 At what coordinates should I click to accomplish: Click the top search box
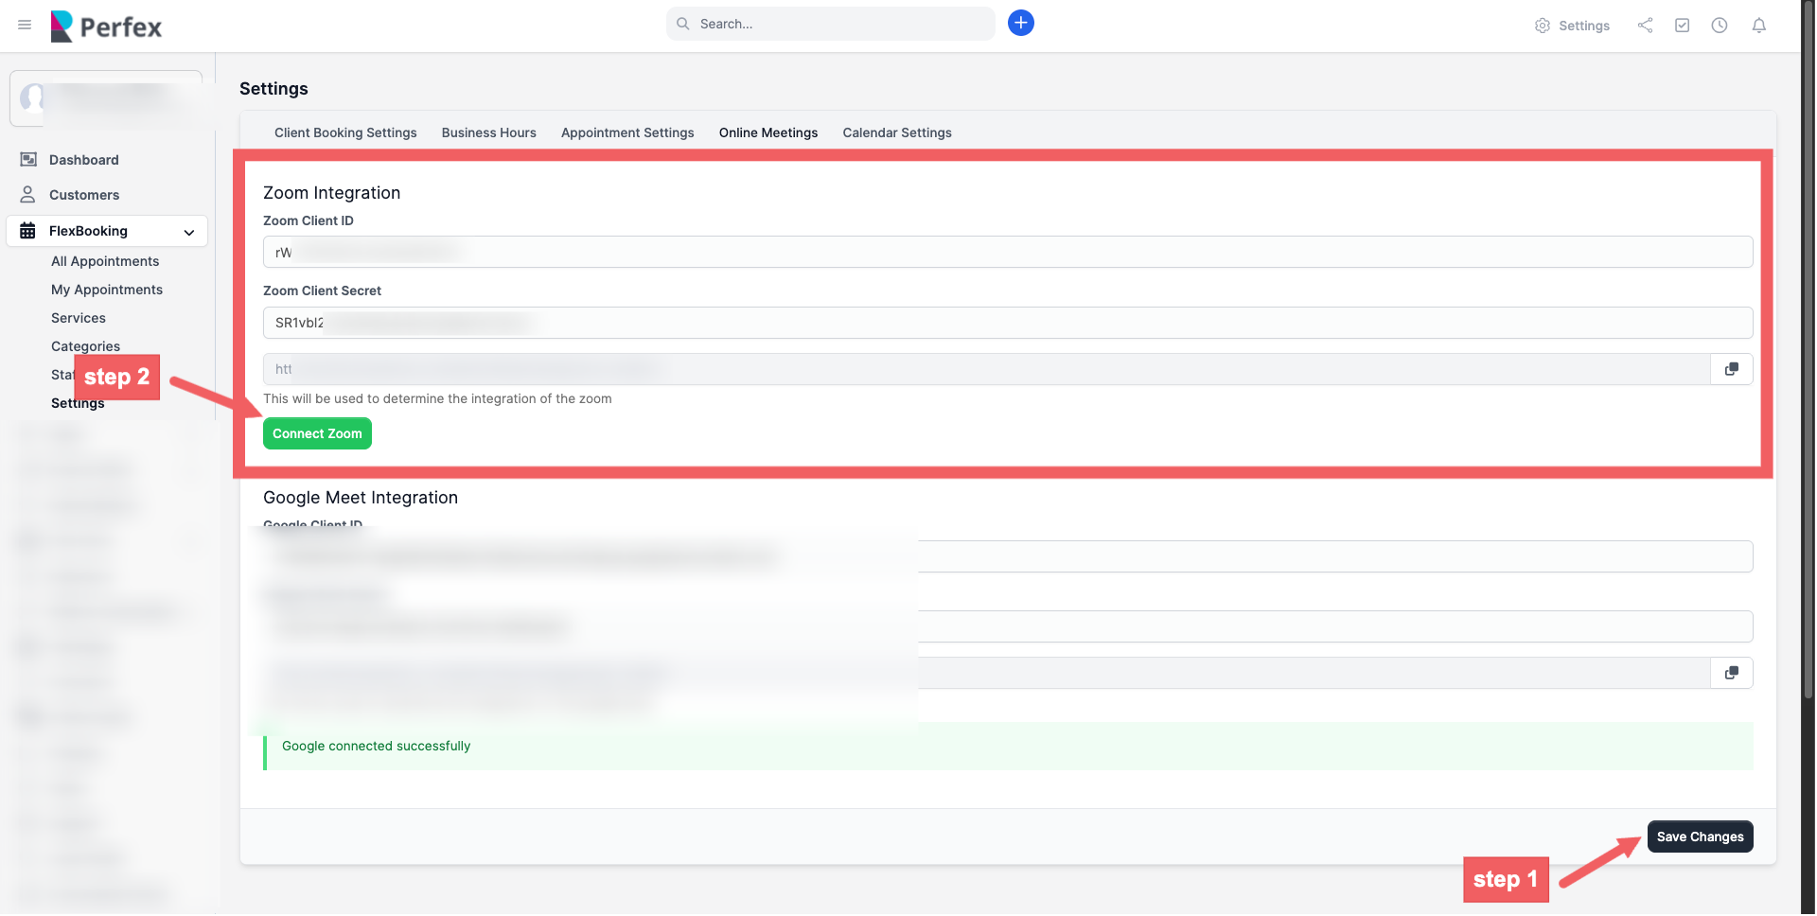coord(830,24)
